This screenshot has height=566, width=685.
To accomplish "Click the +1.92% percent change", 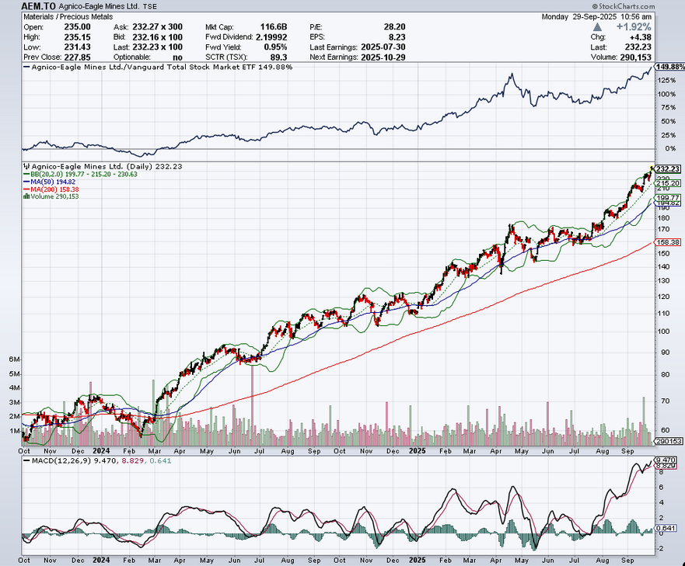I will tap(634, 27).
